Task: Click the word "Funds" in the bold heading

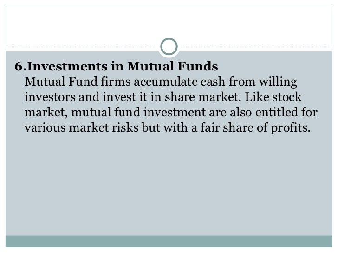Action: click(198, 66)
